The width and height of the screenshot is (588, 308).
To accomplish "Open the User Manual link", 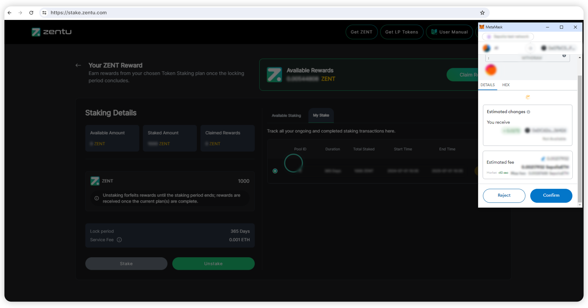I will coord(449,32).
